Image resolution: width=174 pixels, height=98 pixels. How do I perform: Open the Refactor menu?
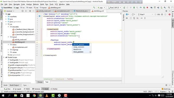[x=36, y=4]
